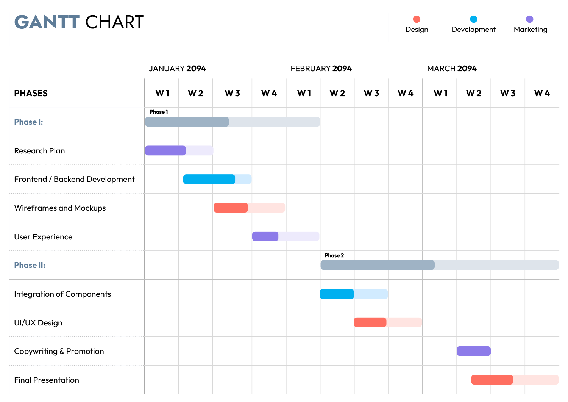
Task: Select the Phase 2 progress bar
Action: pos(377,265)
